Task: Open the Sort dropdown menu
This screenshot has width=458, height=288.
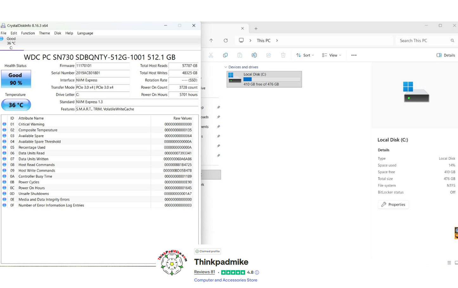Action: click(305, 55)
